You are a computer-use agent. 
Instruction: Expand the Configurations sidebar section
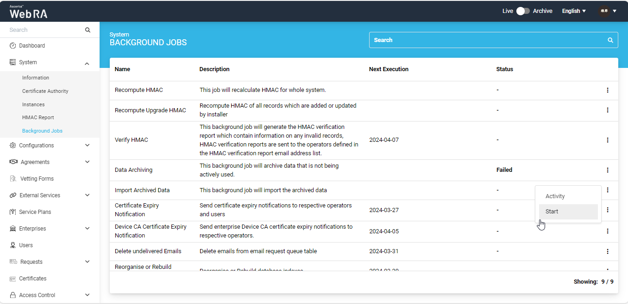coord(87,146)
